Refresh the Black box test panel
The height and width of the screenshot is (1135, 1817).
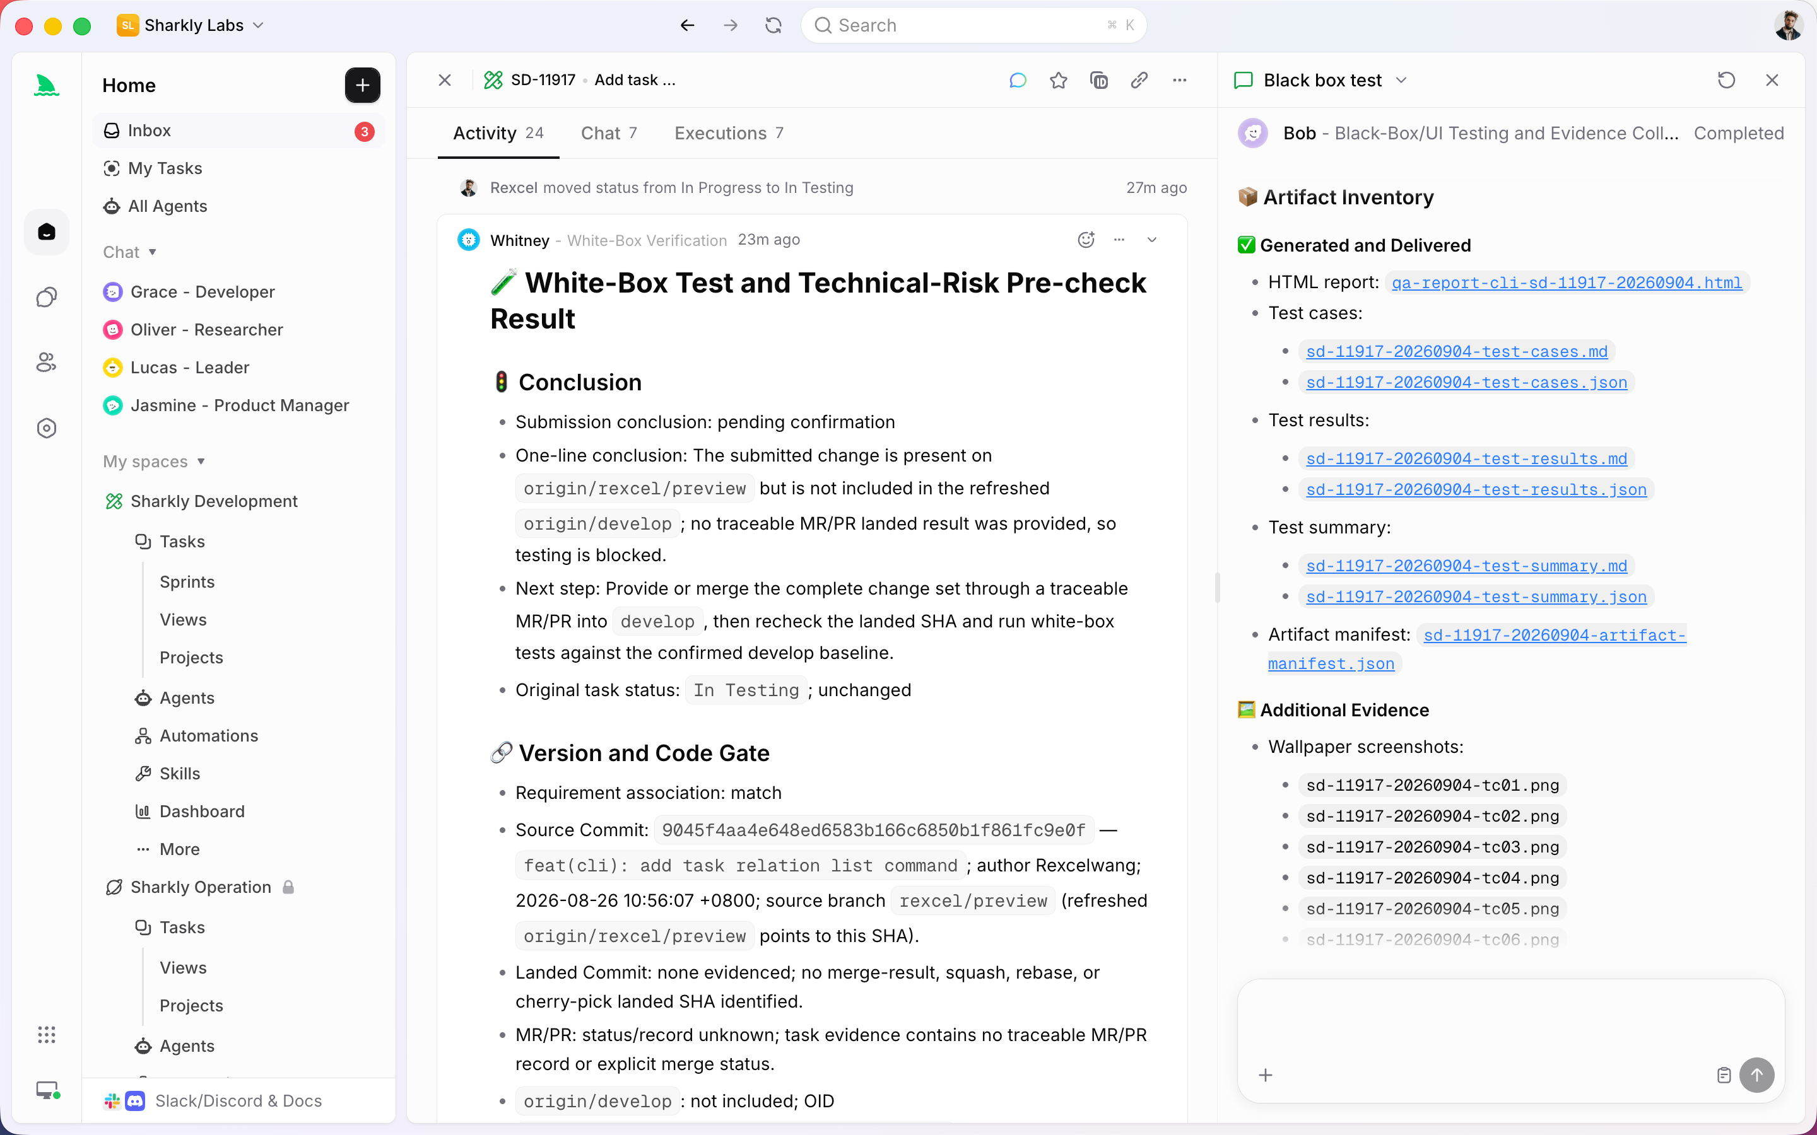[1726, 80]
